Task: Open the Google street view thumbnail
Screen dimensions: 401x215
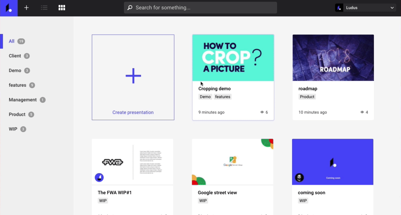Action: pos(233,162)
